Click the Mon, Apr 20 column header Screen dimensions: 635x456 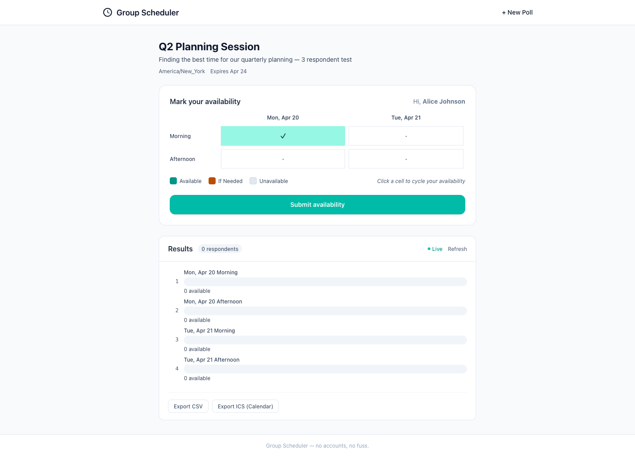coord(283,118)
